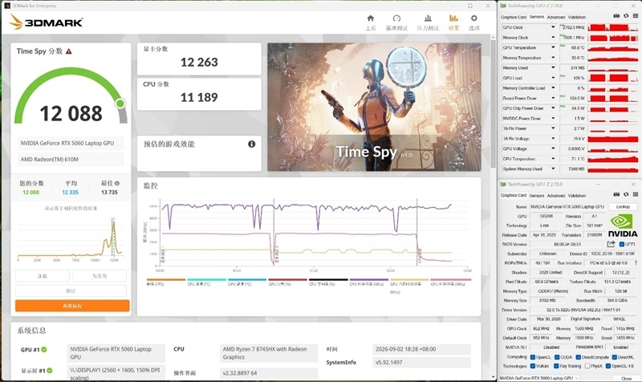
Task: Click screenshot camera icon in GPU-Z Sensors window
Action: 616,16
